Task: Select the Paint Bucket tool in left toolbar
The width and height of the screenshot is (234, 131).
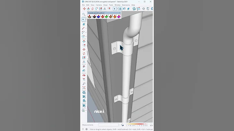Action: click(x=84, y=71)
